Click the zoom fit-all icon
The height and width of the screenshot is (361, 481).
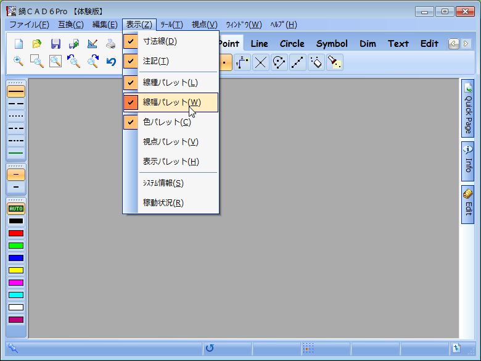tap(55, 61)
